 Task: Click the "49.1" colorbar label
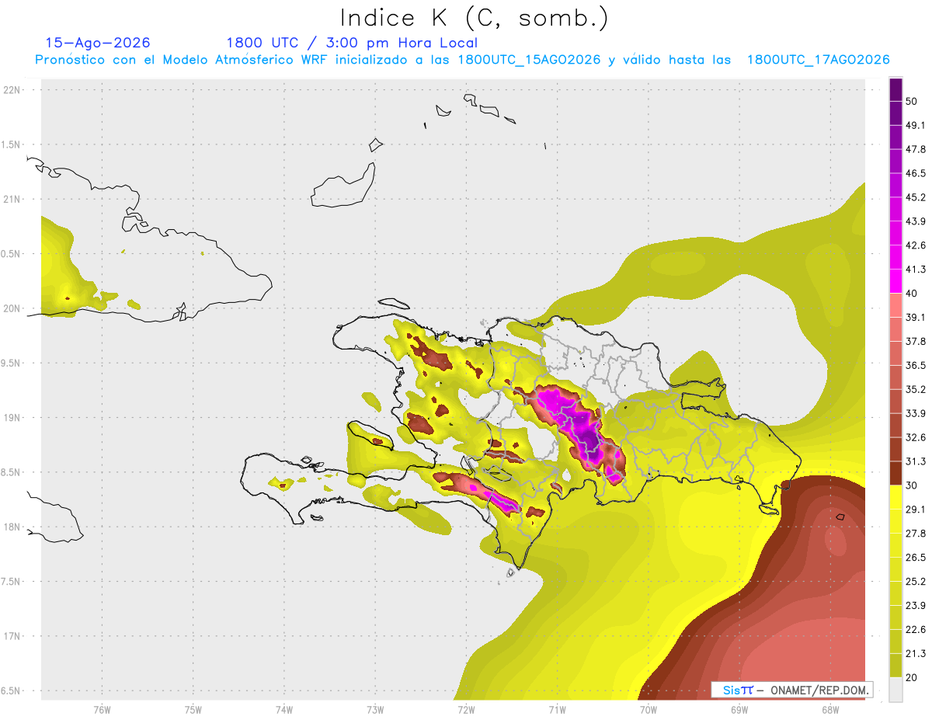pyautogui.click(x=916, y=125)
